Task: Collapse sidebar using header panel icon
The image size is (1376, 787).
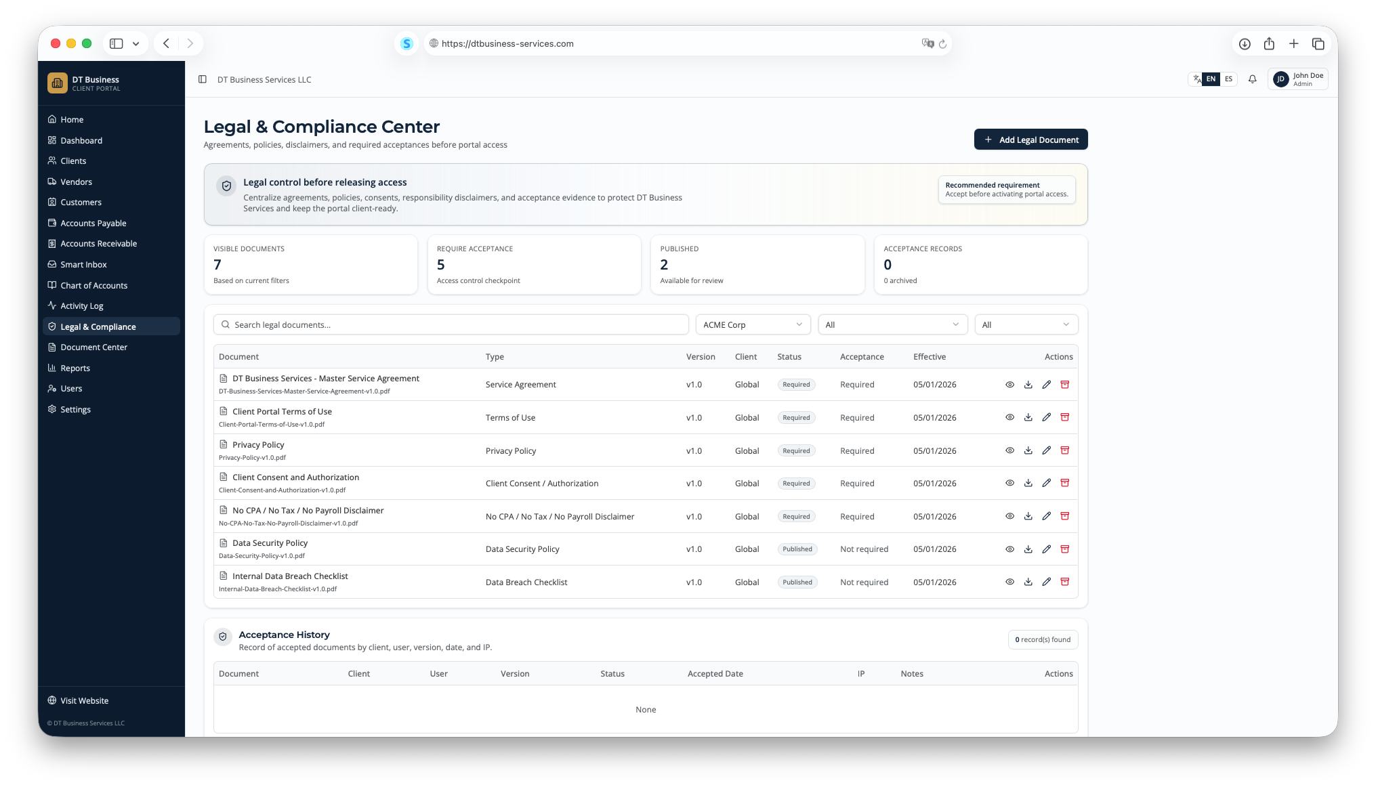Action: (202, 79)
